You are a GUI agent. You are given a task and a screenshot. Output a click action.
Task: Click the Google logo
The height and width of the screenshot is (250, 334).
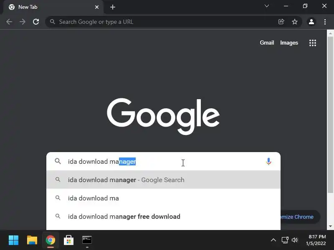tap(163, 116)
